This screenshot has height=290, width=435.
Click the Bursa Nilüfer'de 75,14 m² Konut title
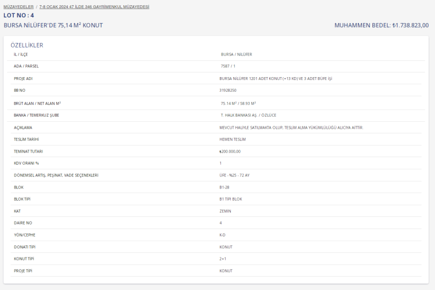(x=53, y=25)
